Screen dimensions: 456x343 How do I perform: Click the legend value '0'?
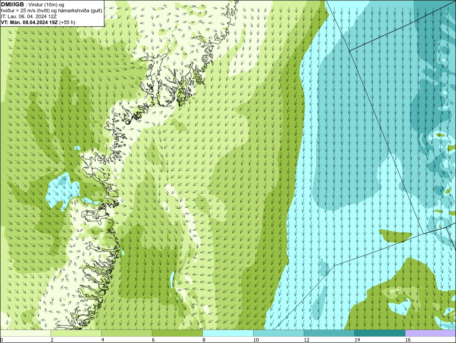pyautogui.click(x=1, y=340)
